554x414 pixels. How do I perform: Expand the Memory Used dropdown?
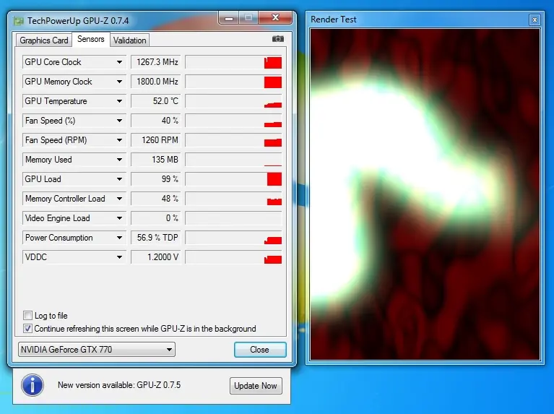(119, 160)
